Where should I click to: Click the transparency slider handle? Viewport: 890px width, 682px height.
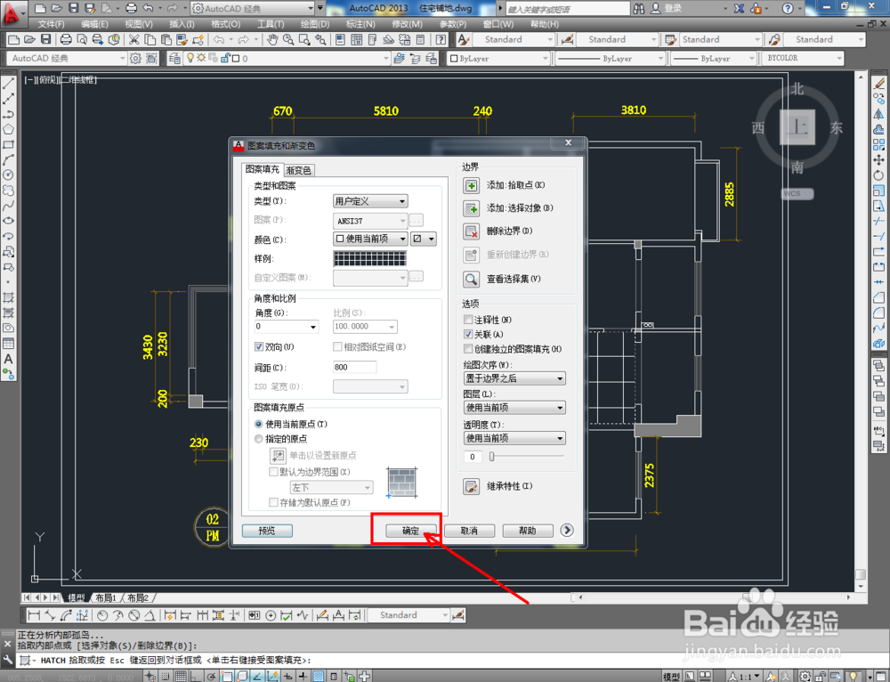coord(491,457)
